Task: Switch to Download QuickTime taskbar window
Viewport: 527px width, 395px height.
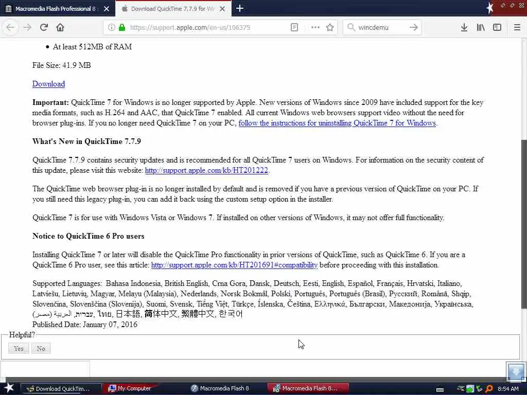Action: 61,389
